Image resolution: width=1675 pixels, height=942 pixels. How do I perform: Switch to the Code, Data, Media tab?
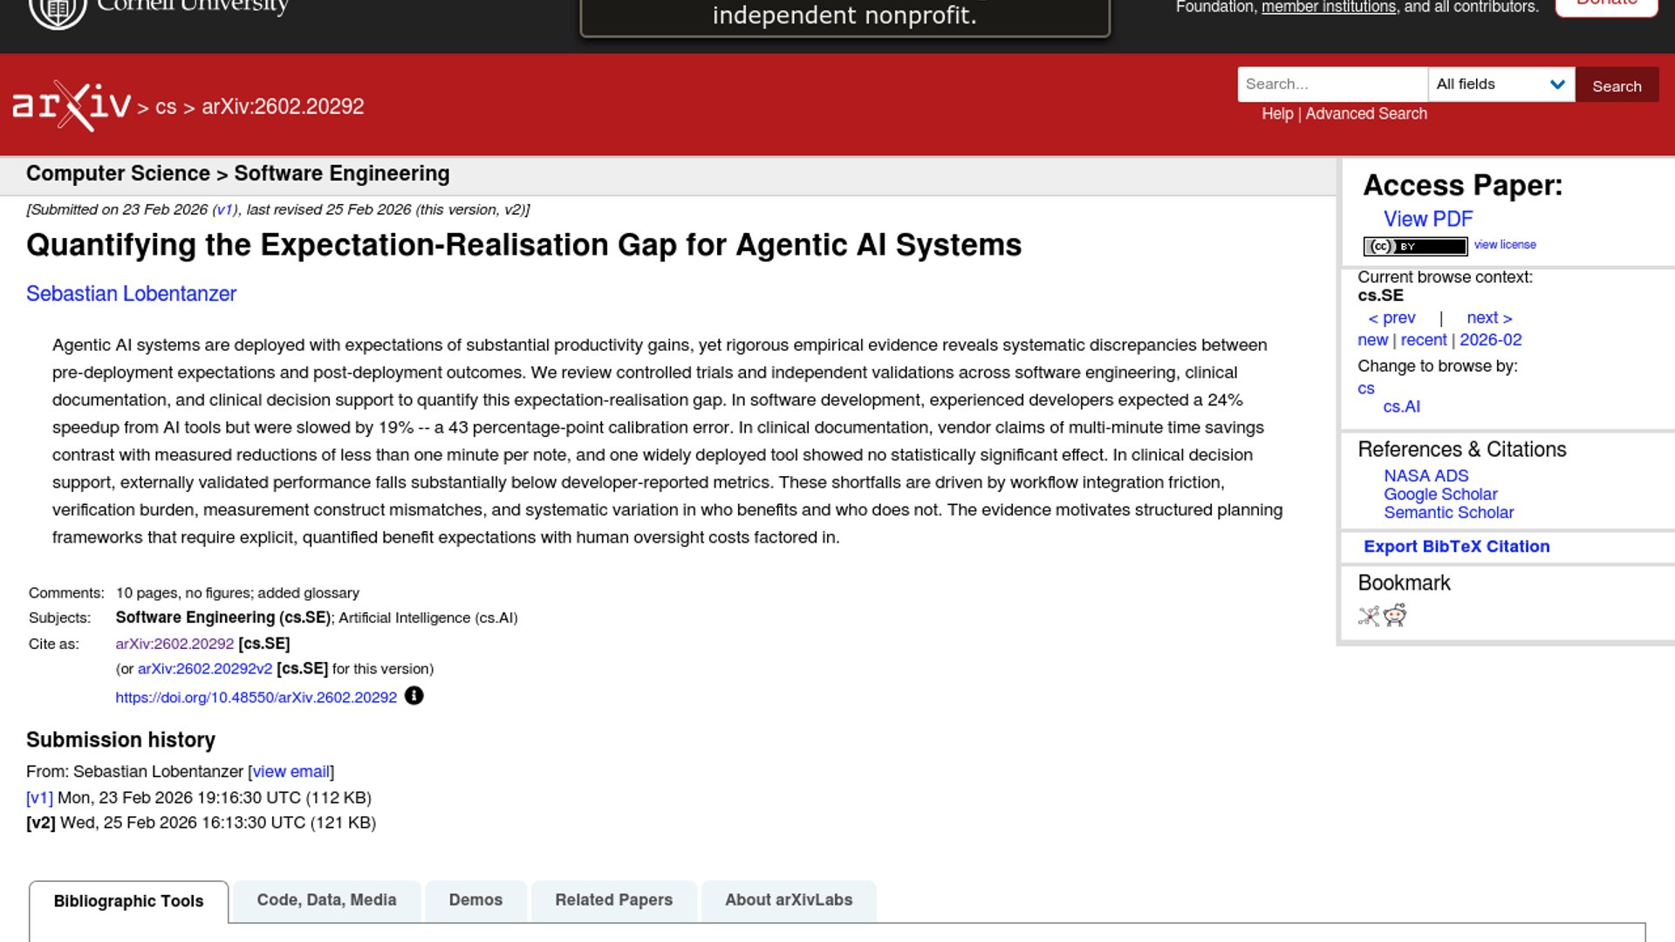coord(326,900)
